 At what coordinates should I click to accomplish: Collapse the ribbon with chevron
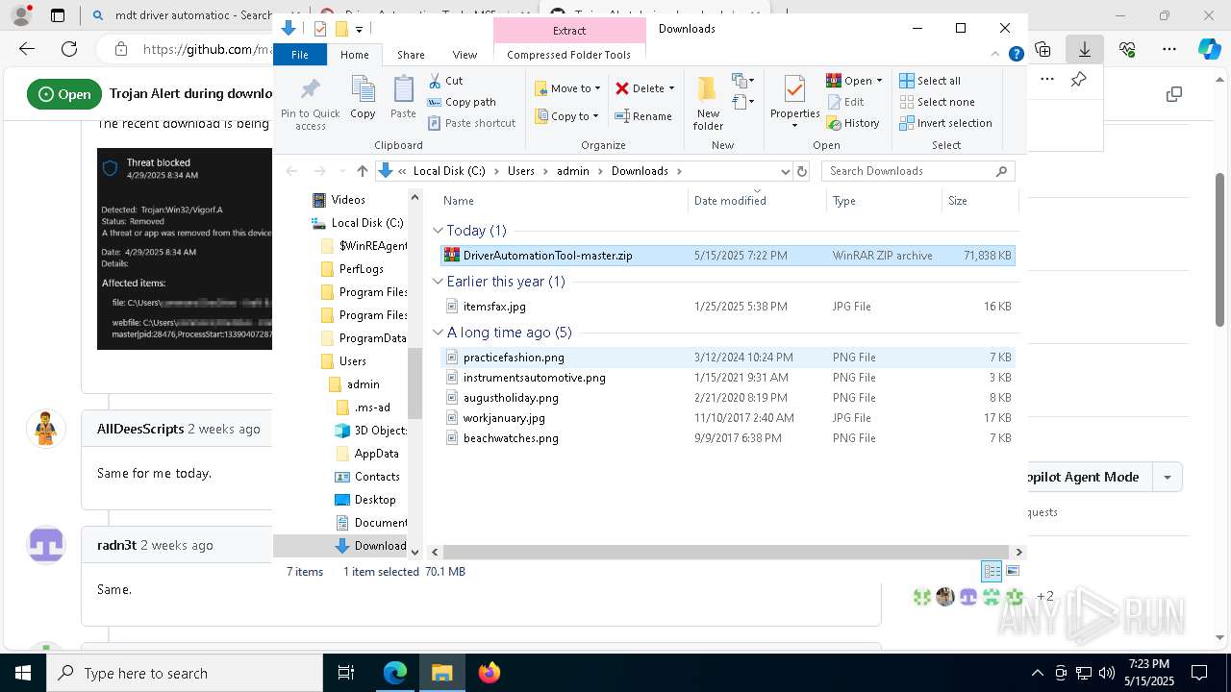tap(995, 55)
